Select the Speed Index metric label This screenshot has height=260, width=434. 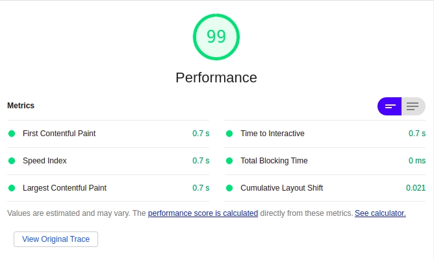pyautogui.click(x=45, y=161)
